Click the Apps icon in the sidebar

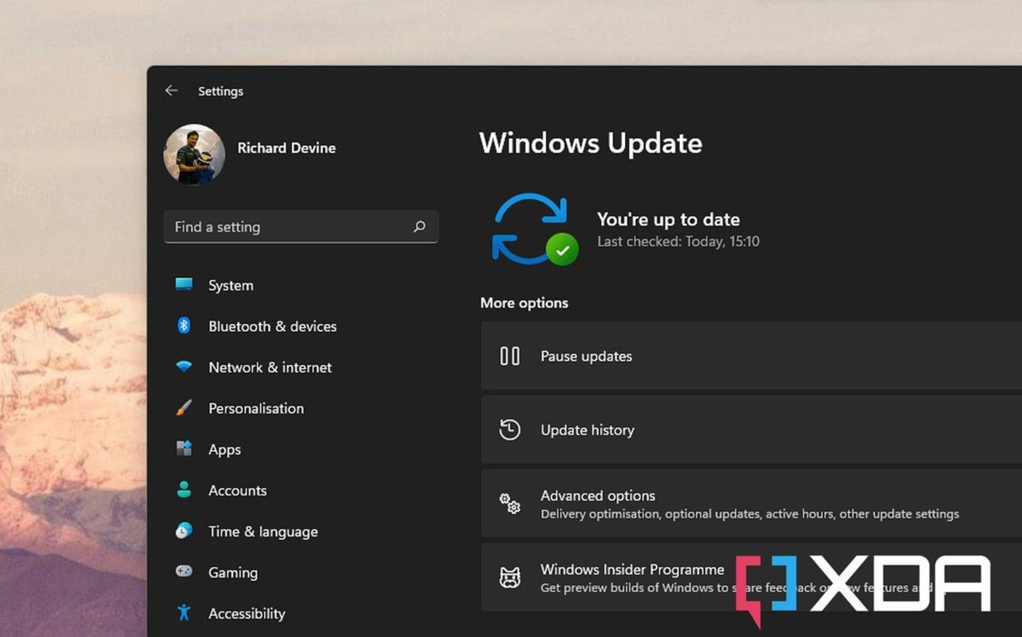click(184, 449)
